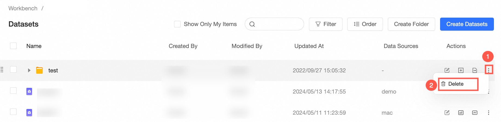Select the checkbox for the mac dataset
Viewport: 501px width, 122px height.
(x=13, y=112)
